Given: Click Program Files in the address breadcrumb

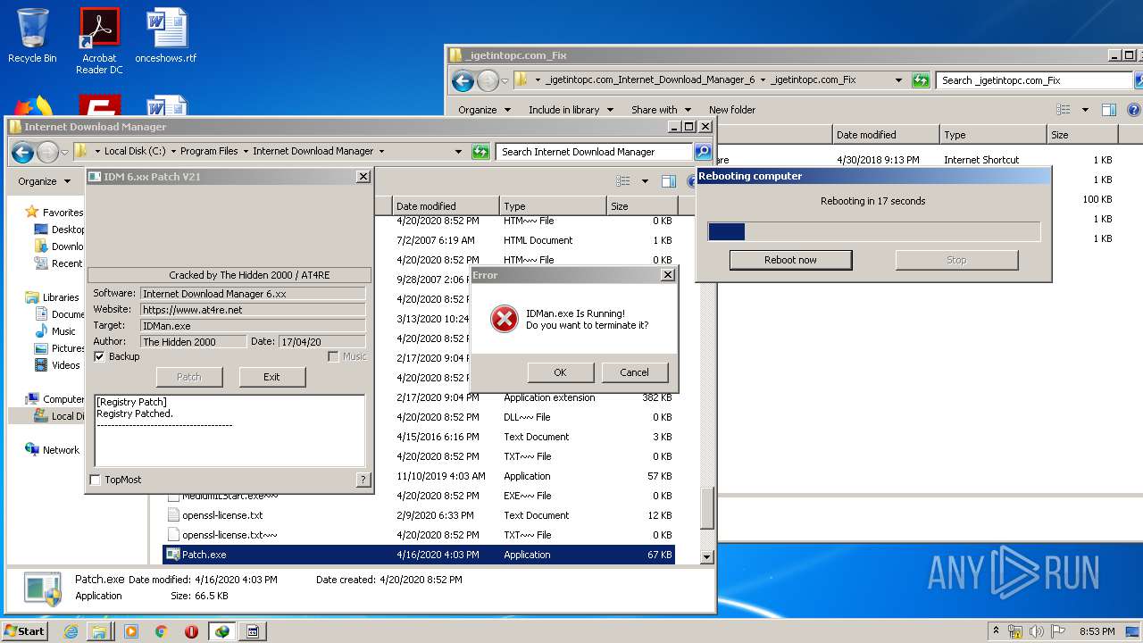Looking at the screenshot, I should [x=209, y=152].
